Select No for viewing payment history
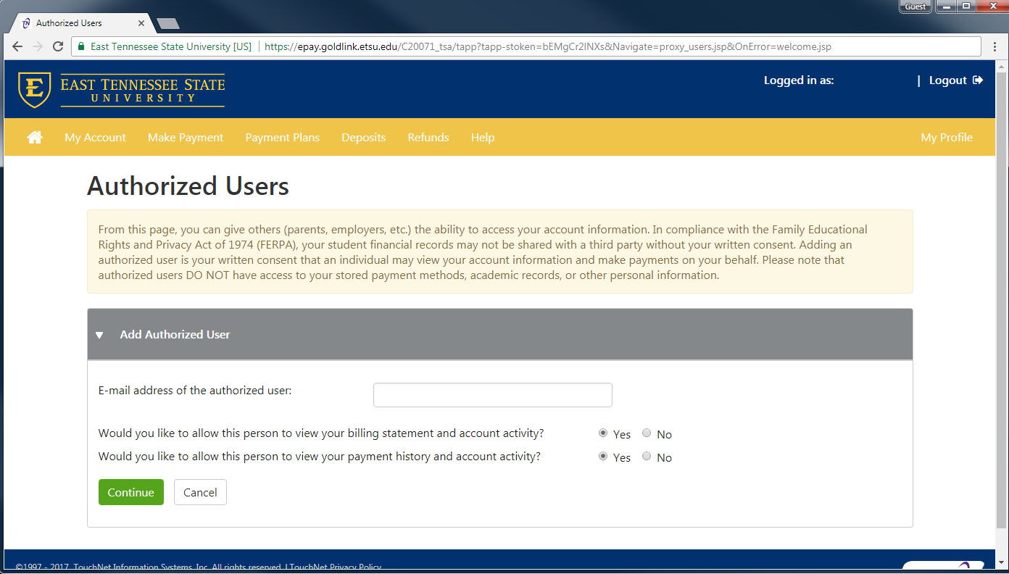The image size is (1009, 574). point(647,457)
